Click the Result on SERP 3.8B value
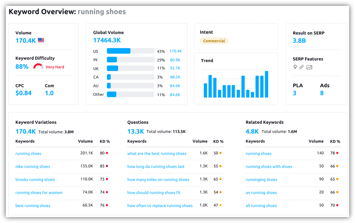 point(299,40)
